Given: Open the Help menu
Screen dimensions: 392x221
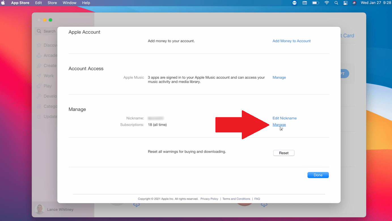Looking at the screenshot, I should (86, 3).
